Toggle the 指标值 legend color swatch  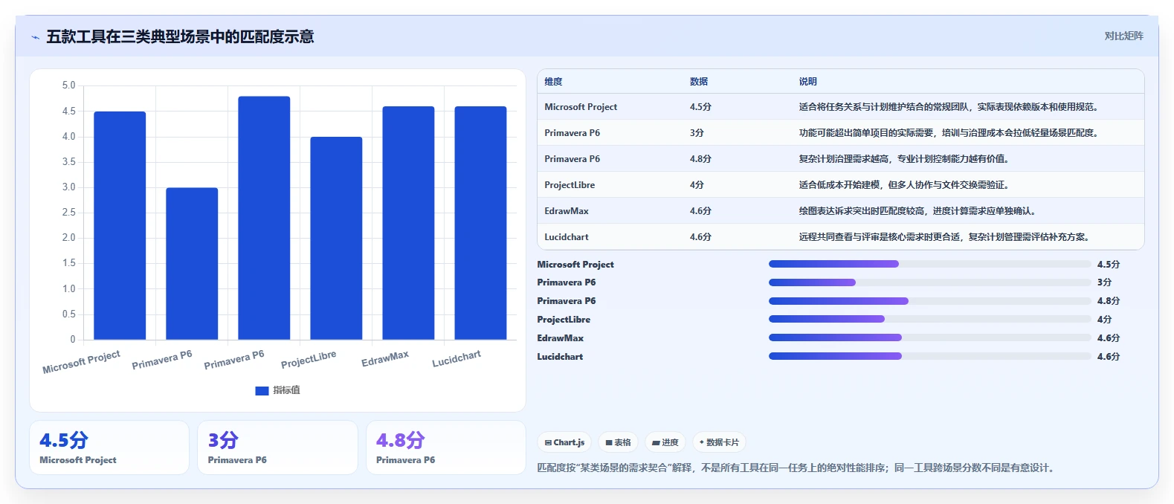tap(262, 390)
